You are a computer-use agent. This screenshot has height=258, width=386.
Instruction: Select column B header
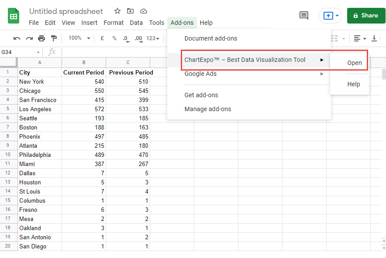point(84,62)
